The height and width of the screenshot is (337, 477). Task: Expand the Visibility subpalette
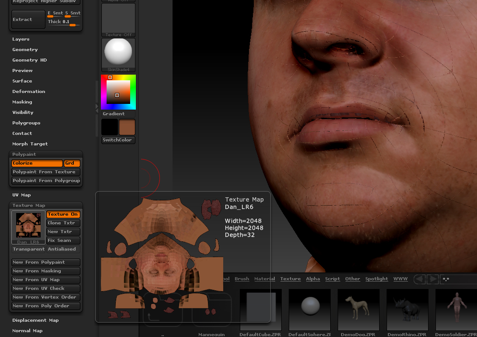pos(23,113)
